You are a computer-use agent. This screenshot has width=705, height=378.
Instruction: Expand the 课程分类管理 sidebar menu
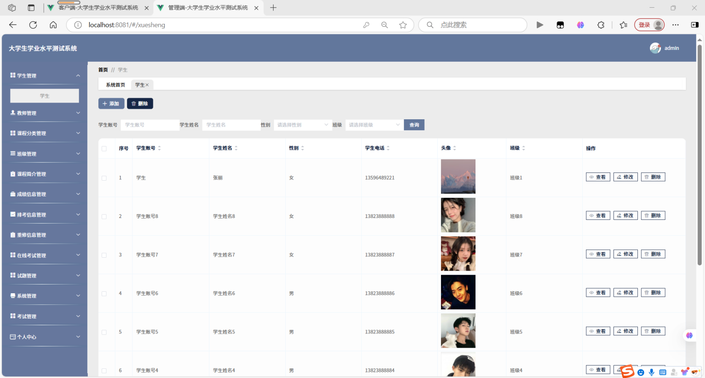tap(45, 133)
